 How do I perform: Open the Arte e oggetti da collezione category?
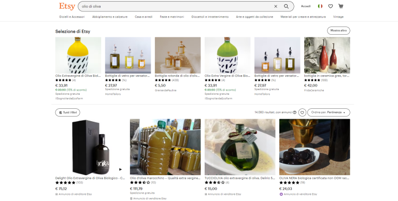click(x=254, y=17)
